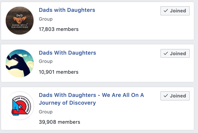Screen dimensions: 198x133
Task: Open the Dads With Daughters group with 10,901 members
Action: pyautogui.click(x=68, y=53)
